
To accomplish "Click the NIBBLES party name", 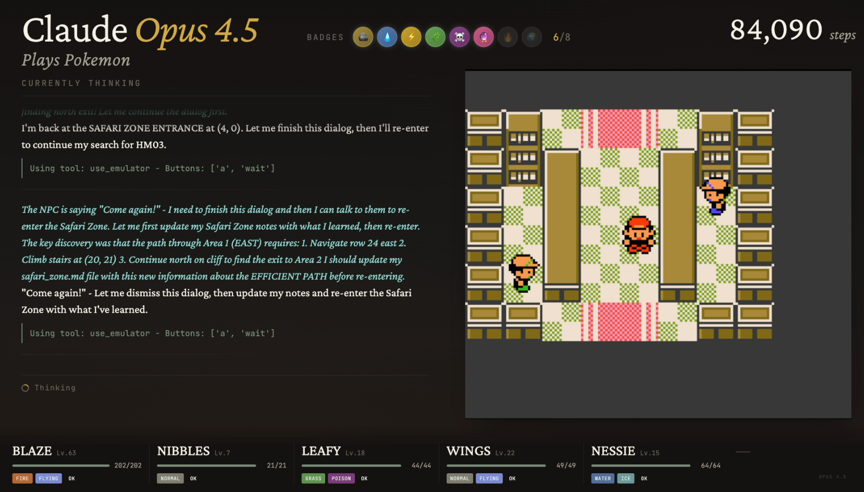I will (183, 451).
